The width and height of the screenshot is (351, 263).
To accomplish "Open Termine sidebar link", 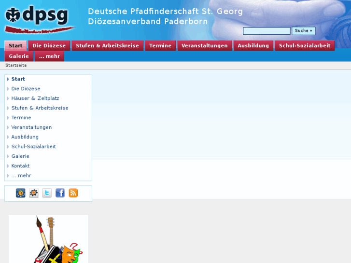I will [x=21, y=118].
